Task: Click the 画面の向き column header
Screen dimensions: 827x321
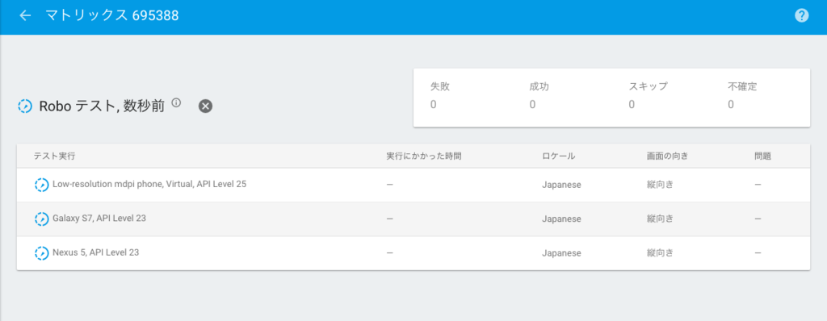Action: pos(667,156)
